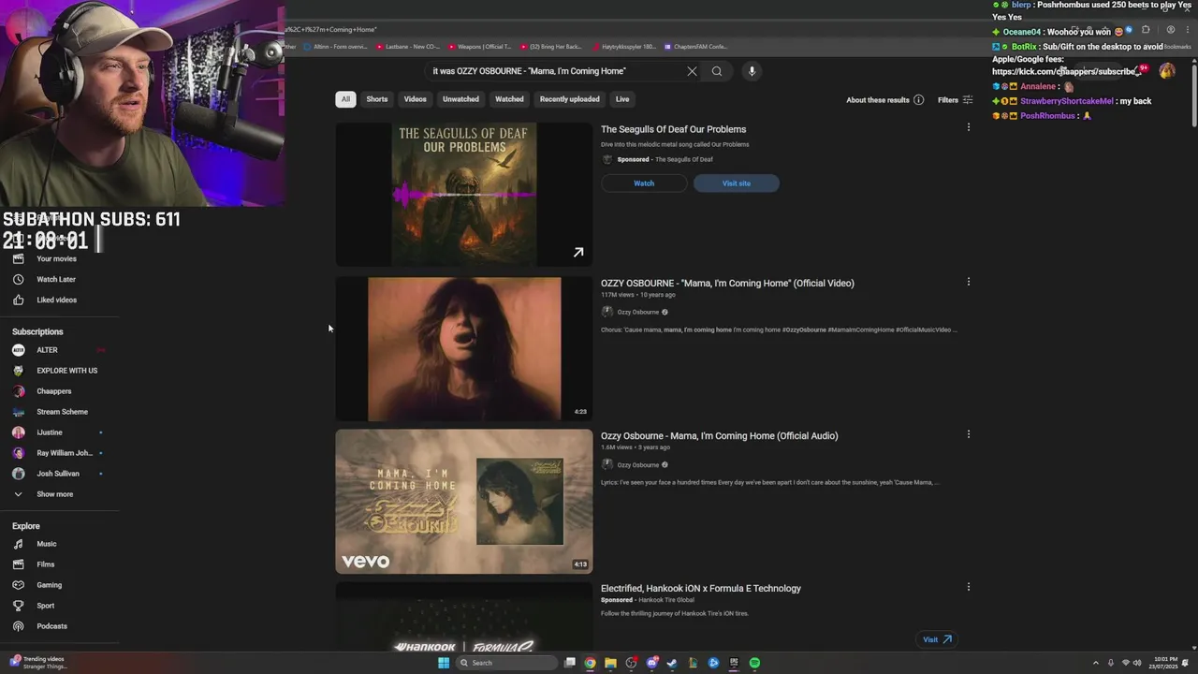The height and width of the screenshot is (674, 1198).
Task: Click the magnifying glass search button
Action: (x=717, y=71)
